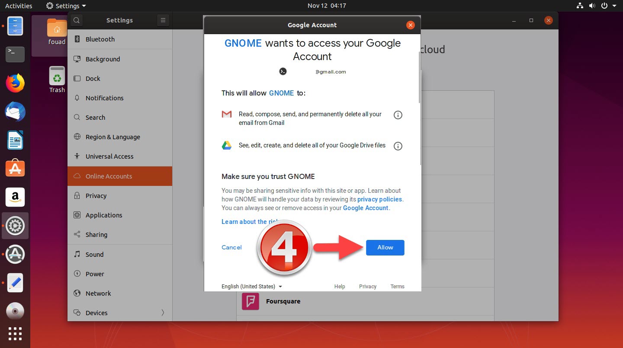This screenshot has width=623, height=348.
Task: Open the Terms footer link
Action: coord(397,286)
